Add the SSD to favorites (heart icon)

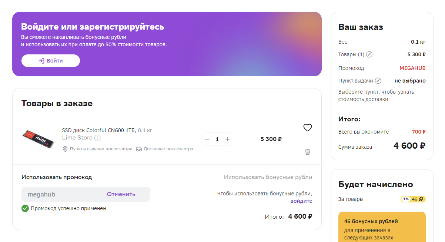point(308,128)
